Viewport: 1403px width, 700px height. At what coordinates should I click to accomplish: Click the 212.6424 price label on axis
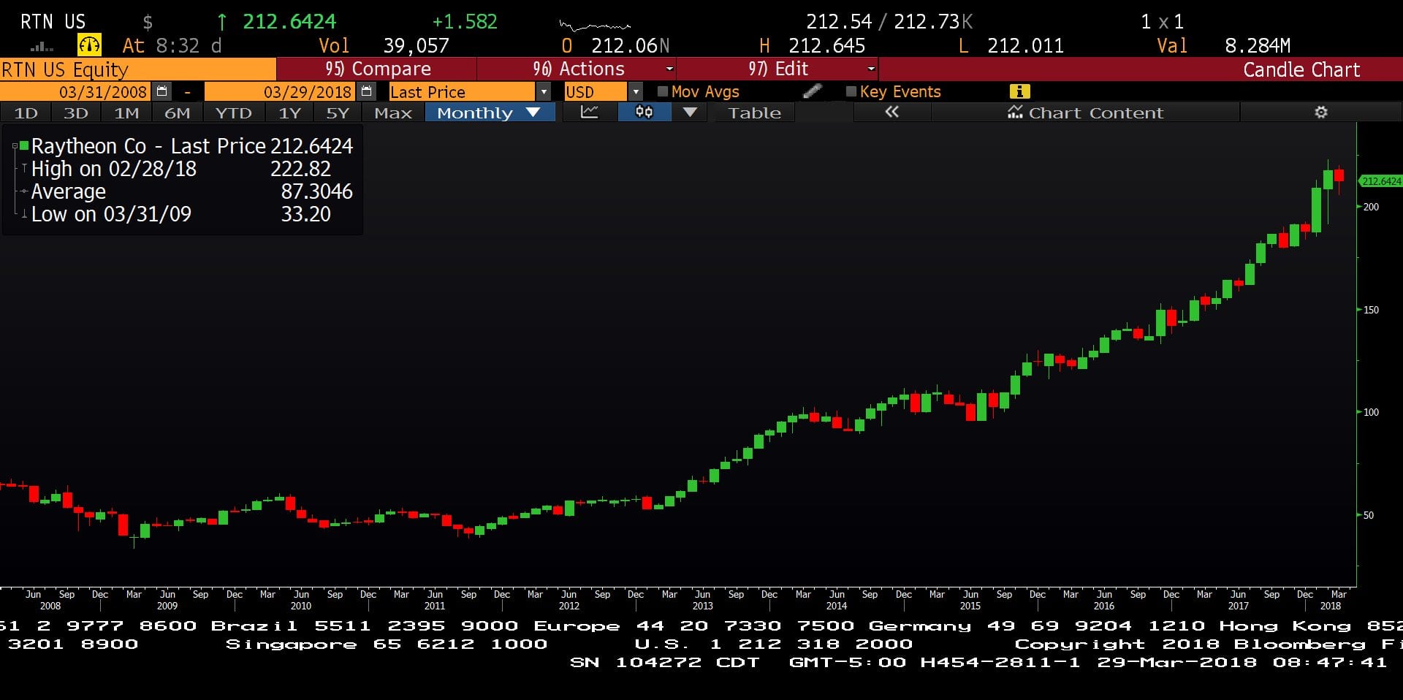click(1380, 181)
